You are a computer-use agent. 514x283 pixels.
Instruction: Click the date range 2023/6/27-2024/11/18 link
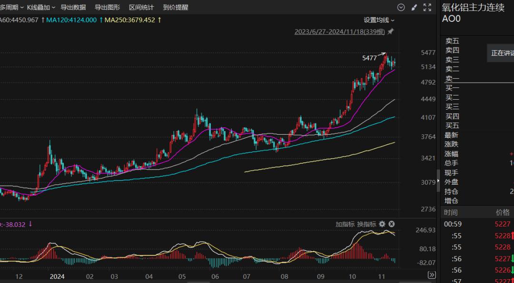340,32
